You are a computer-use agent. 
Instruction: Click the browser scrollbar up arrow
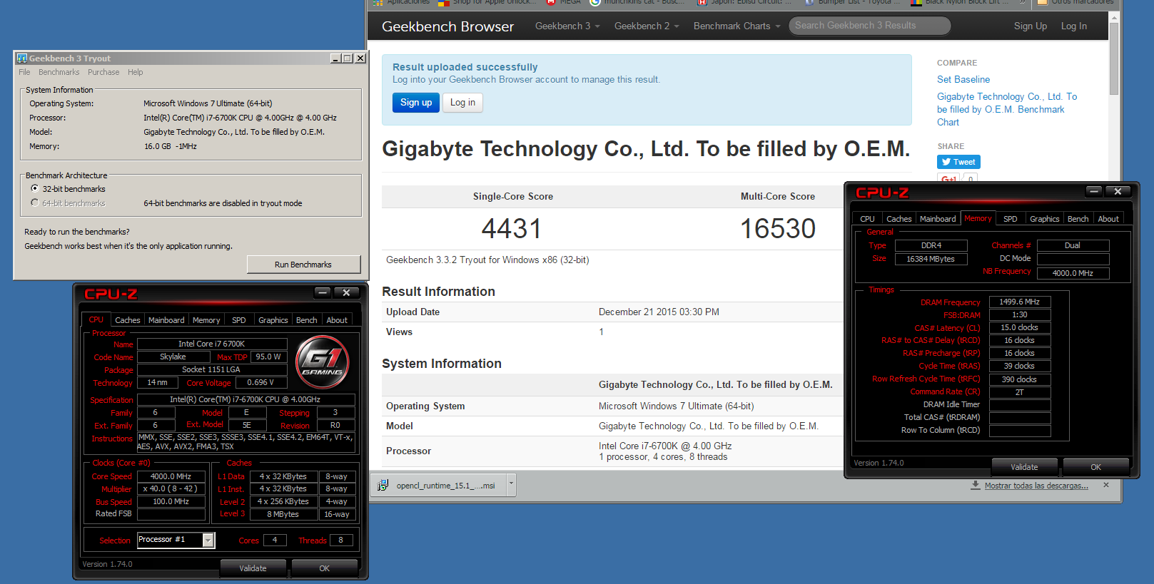click(1114, 16)
